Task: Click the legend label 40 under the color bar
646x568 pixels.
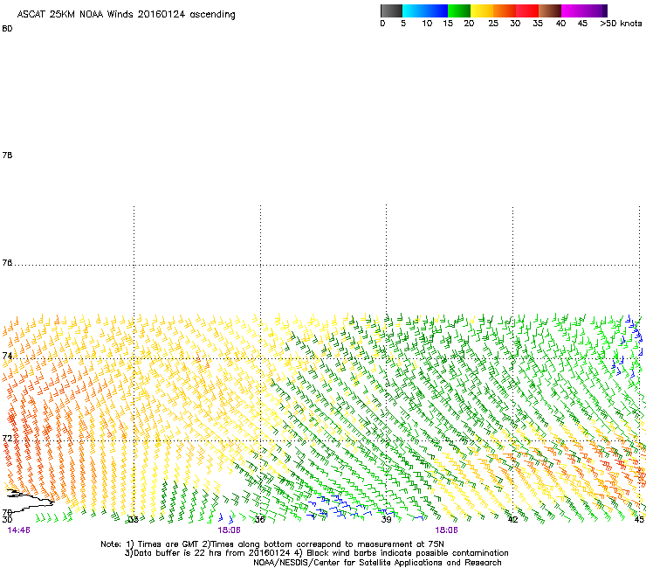Action: coord(560,24)
